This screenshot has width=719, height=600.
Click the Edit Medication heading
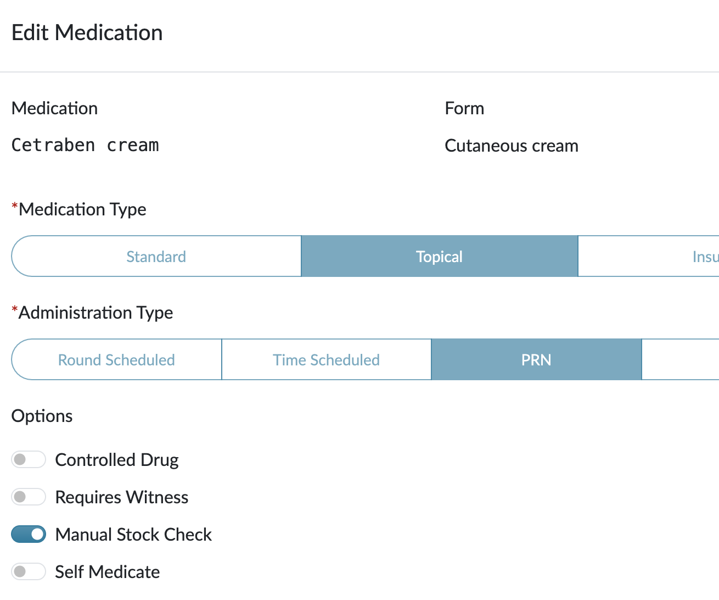click(87, 33)
